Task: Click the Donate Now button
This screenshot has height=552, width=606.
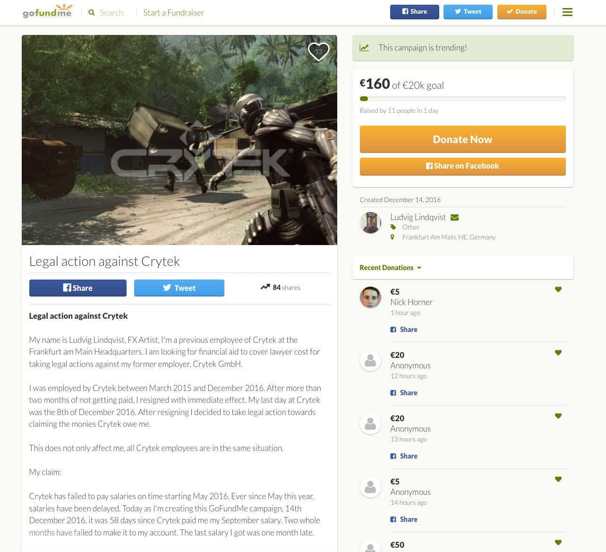Action: tap(462, 139)
